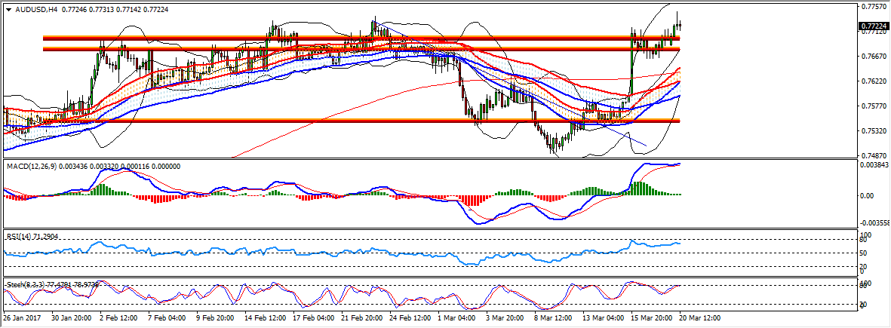This screenshot has width=891, height=328.
Task: Click the 0.76220 price axis label
Action: coord(873,81)
